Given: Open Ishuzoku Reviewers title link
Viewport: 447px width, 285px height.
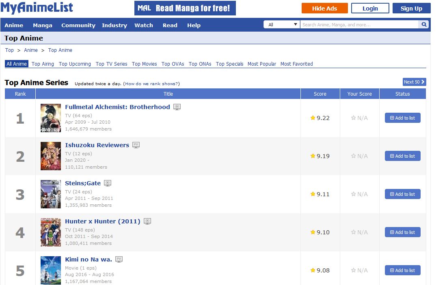Looking at the screenshot, I should [97, 145].
